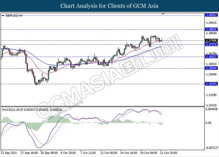Click the 1.39415 price axis value

point(211,23)
